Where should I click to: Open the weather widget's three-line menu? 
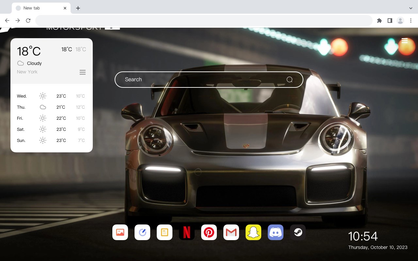pyautogui.click(x=83, y=72)
